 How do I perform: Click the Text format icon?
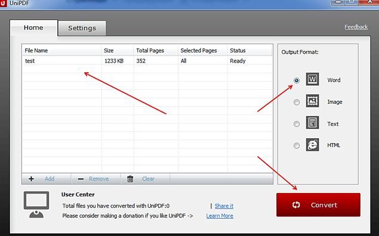pyautogui.click(x=312, y=123)
